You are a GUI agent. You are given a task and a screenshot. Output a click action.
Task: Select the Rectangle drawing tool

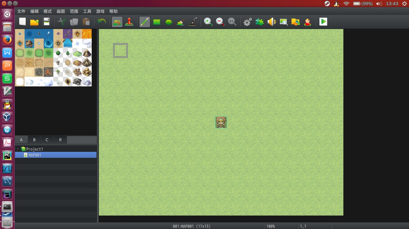[157, 22]
